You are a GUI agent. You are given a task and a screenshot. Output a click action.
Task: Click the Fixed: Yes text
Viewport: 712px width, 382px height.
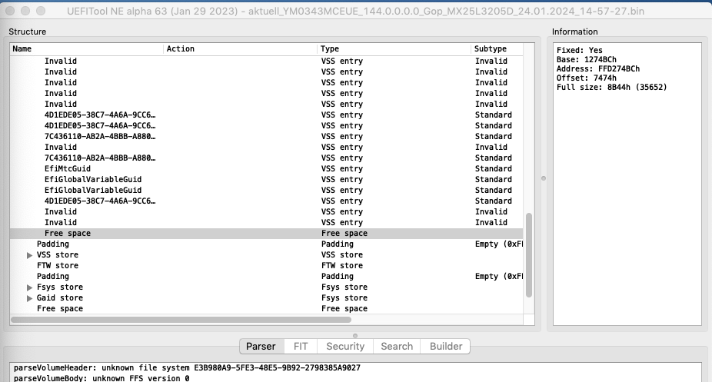[x=580, y=51]
